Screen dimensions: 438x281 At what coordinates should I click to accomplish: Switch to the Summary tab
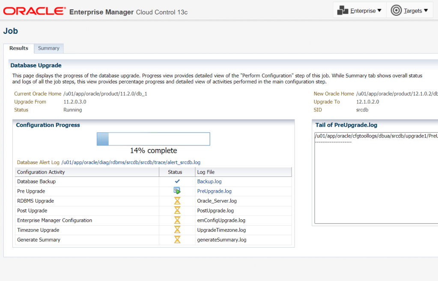tap(49, 48)
